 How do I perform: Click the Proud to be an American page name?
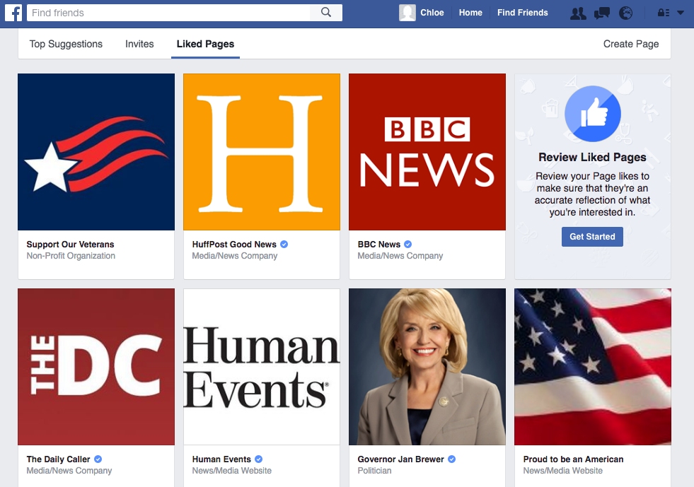click(573, 459)
